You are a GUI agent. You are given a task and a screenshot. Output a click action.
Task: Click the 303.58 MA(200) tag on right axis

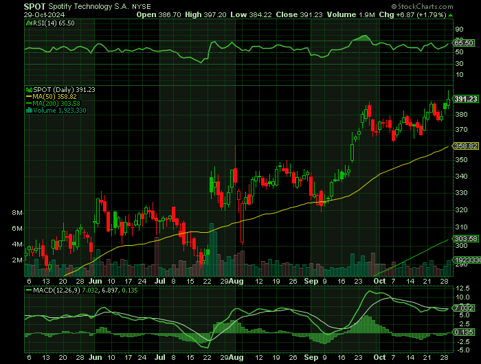pos(466,238)
